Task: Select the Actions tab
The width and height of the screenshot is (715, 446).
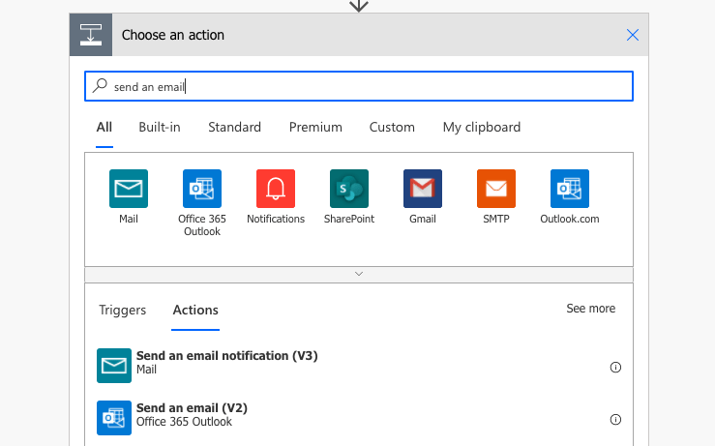Action: coord(195,311)
